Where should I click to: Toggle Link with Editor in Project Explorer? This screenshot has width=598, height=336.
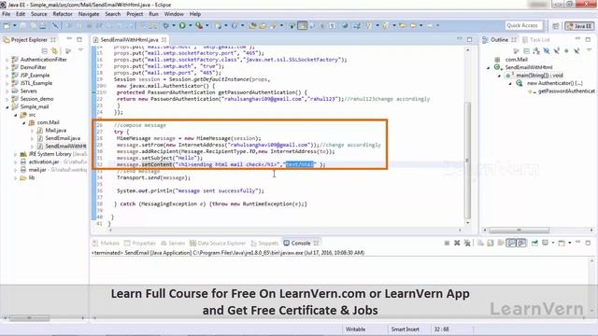pos(55,50)
